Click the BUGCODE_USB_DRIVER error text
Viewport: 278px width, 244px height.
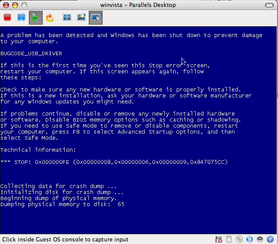click(31, 53)
